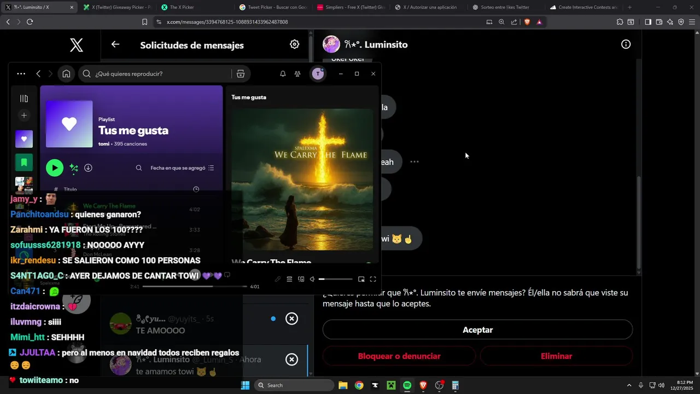
Task: Open Brave Leo AI icon
Action: pos(670,22)
